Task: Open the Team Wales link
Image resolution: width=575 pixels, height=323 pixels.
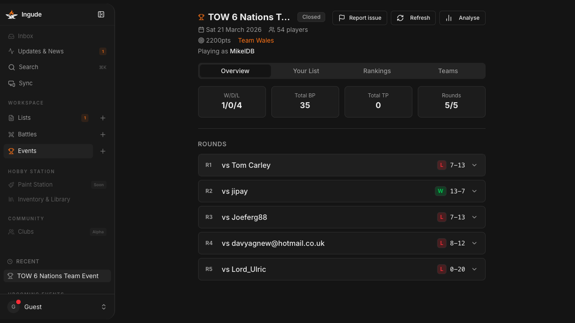Action: tap(256, 40)
